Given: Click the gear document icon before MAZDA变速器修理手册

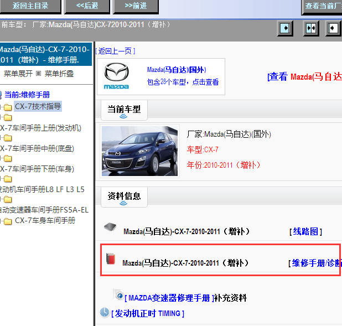Looking at the screenshot, I should tap(118, 294).
